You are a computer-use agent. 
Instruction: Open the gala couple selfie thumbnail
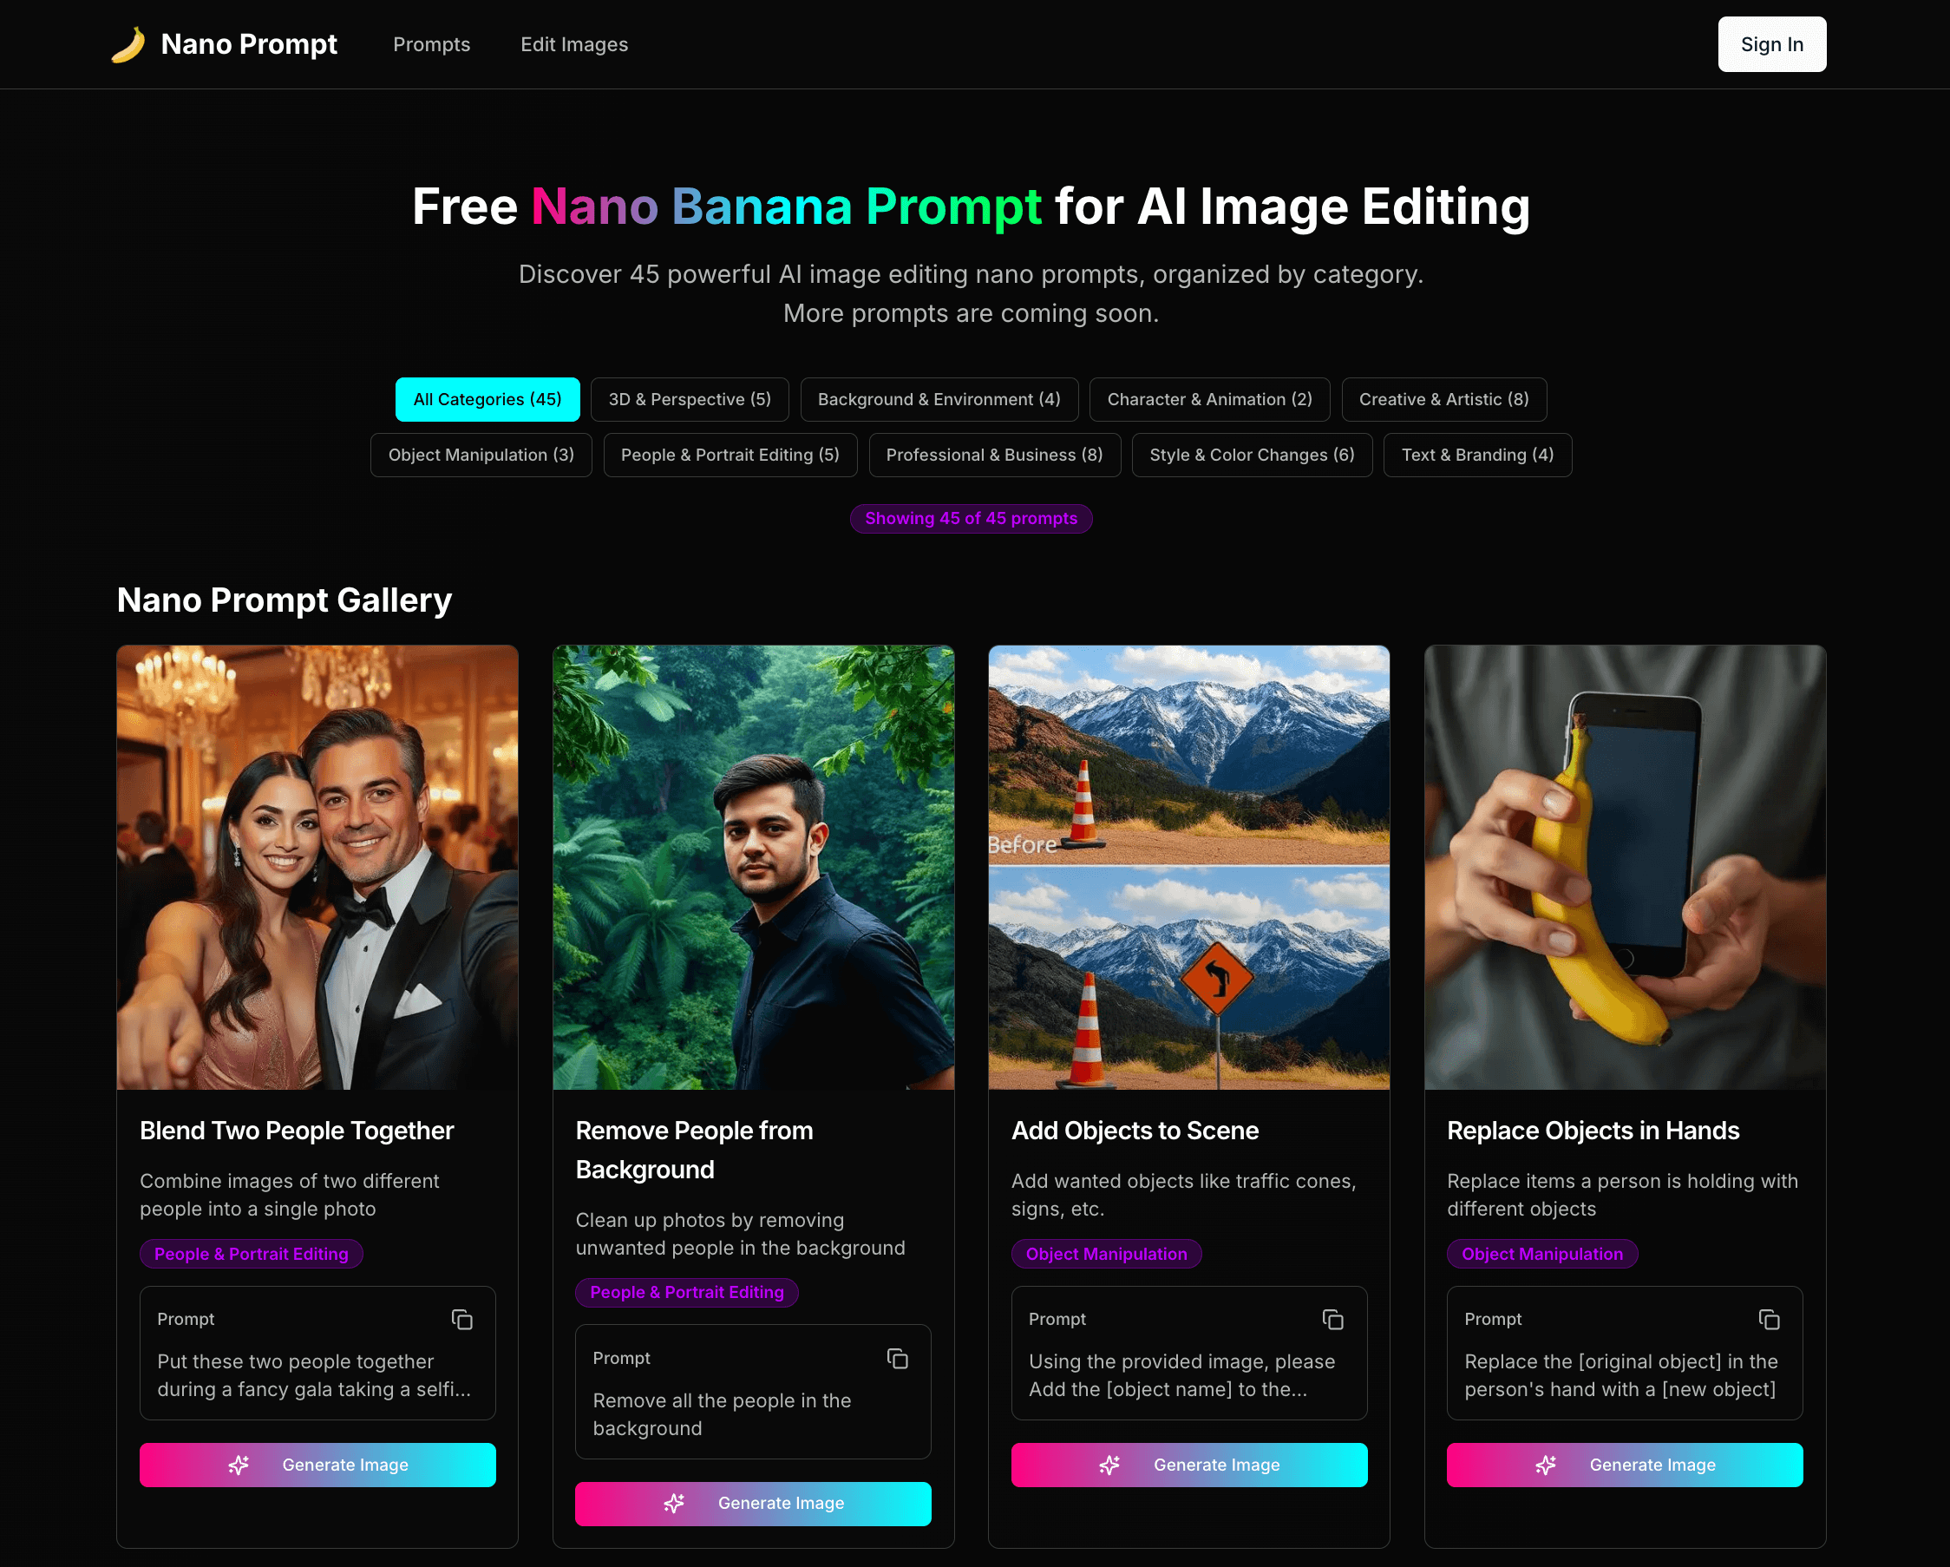click(x=317, y=867)
